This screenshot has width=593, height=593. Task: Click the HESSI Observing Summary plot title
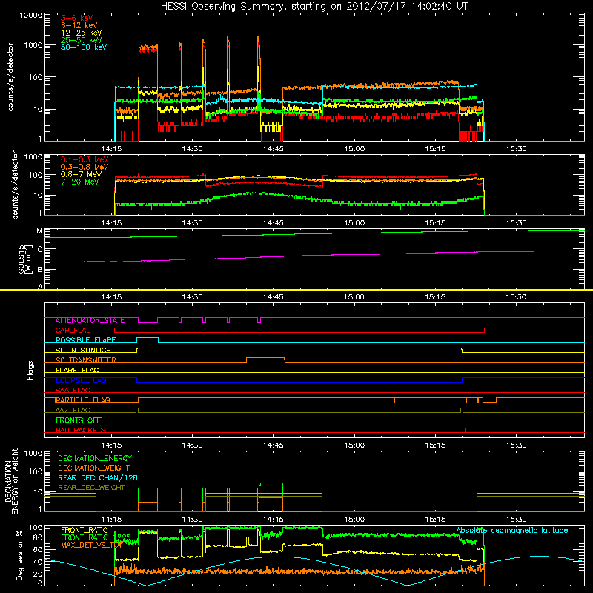click(x=314, y=7)
